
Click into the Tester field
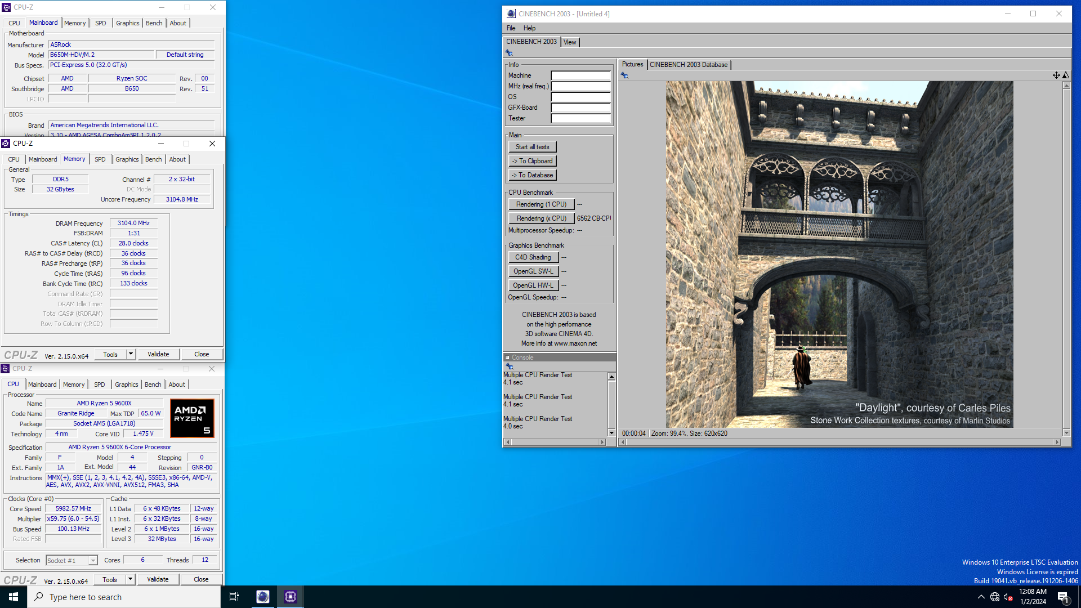pos(580,118)
